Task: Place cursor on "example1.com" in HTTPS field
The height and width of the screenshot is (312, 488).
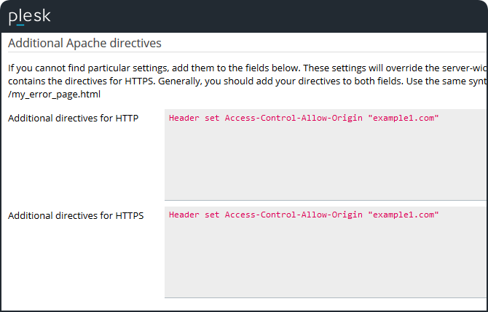Action: 403,215
